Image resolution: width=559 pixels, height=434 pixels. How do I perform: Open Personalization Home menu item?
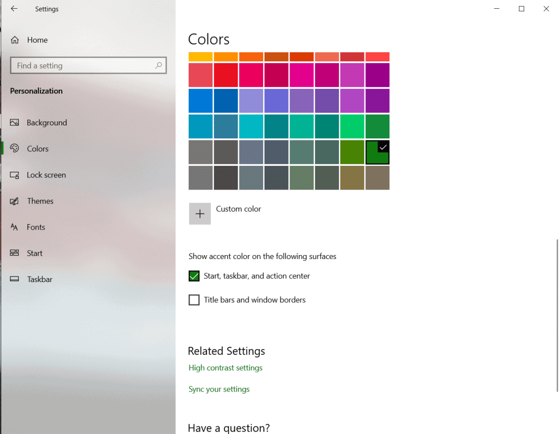[37, 40]
